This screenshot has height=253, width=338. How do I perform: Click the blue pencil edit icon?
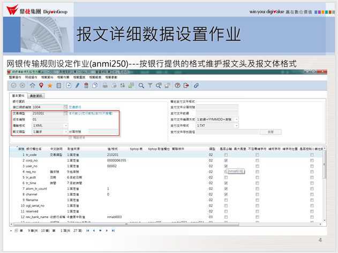(77, 86)
